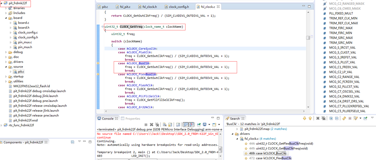Close the fsl_clock.c editor tab
The height and width of the screenshot is (160, 376).
[x=218, y=7]
